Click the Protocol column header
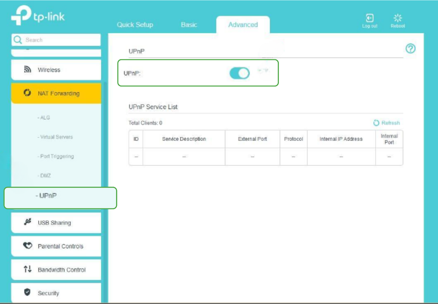 tap(293, 139)
